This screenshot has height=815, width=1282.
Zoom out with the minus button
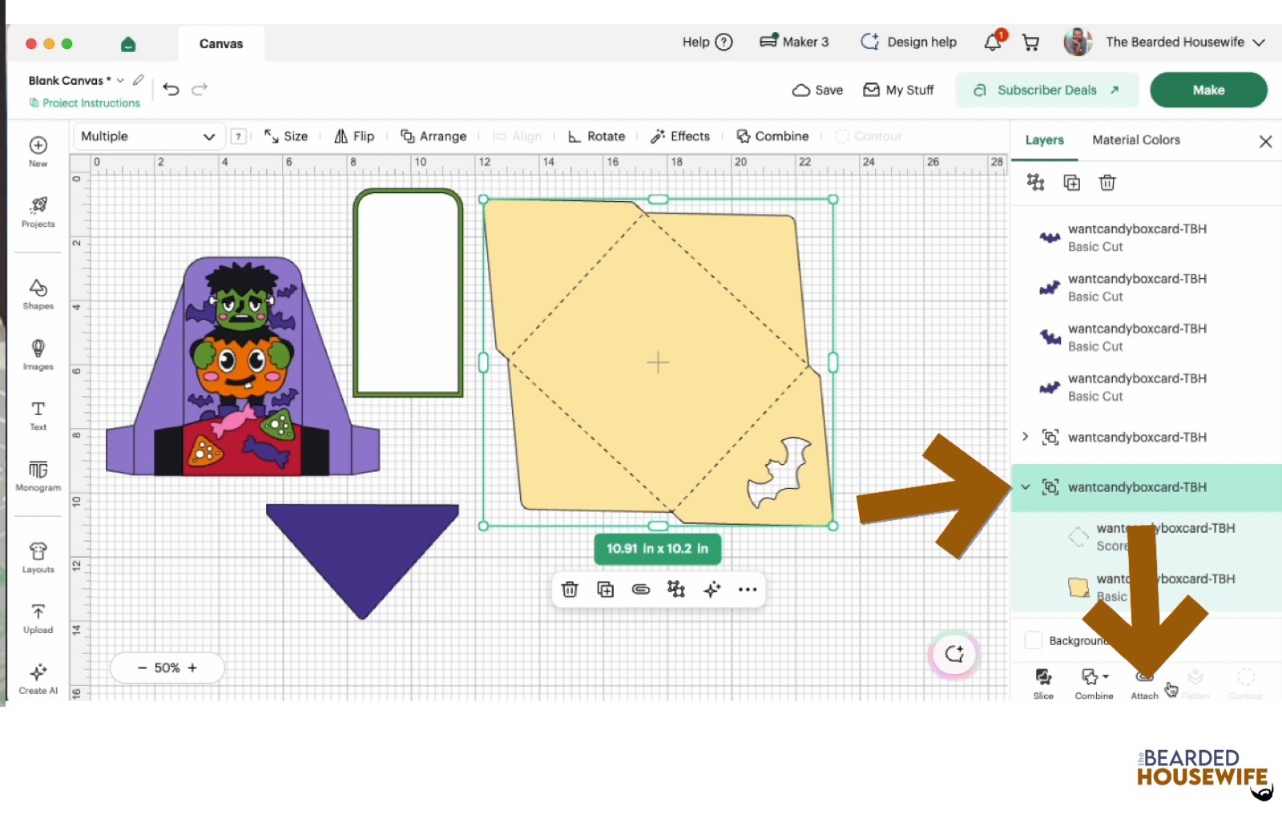tap(143, 668)
